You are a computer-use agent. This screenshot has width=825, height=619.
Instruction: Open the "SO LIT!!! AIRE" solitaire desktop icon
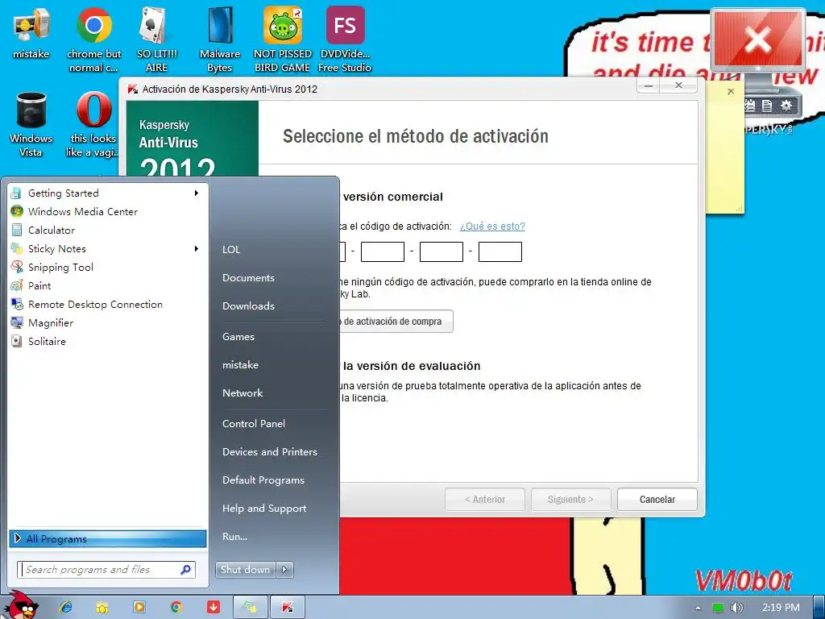tap(157, 40)
